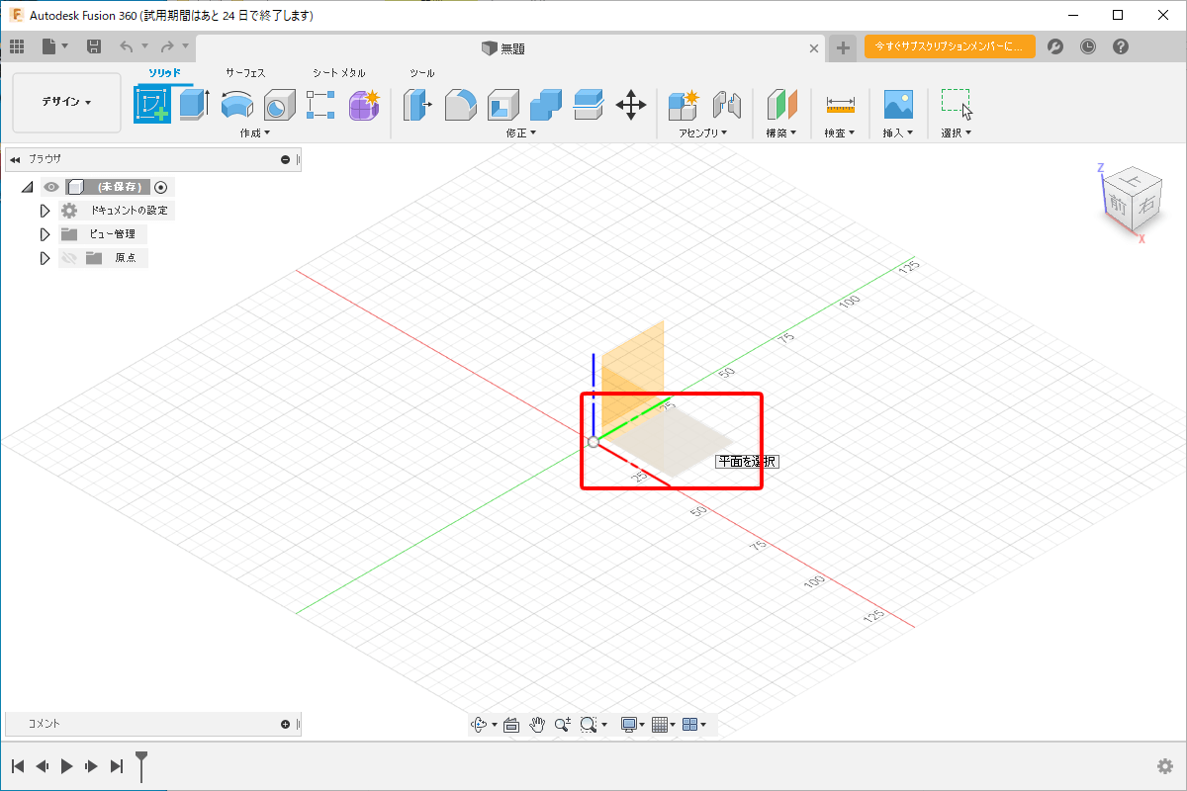Activate the Shell tool
This screenshot has width=1187, height=791.
pyautogui.click(x=502, y=105)
